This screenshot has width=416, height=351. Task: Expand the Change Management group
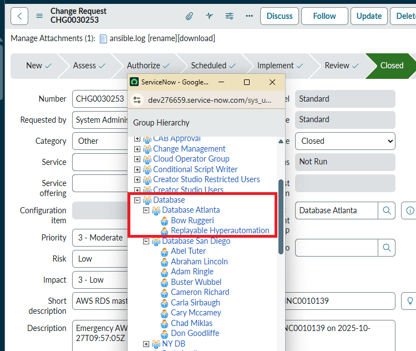(137, 149)
